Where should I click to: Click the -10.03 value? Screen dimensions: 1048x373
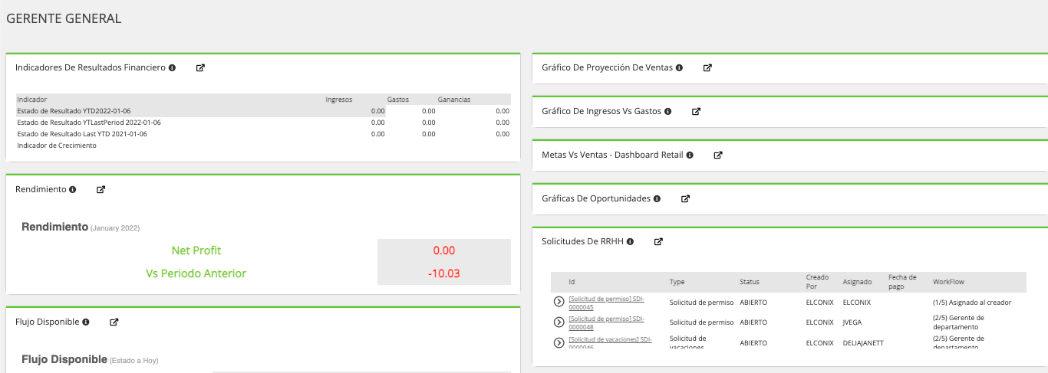(444, 273)
